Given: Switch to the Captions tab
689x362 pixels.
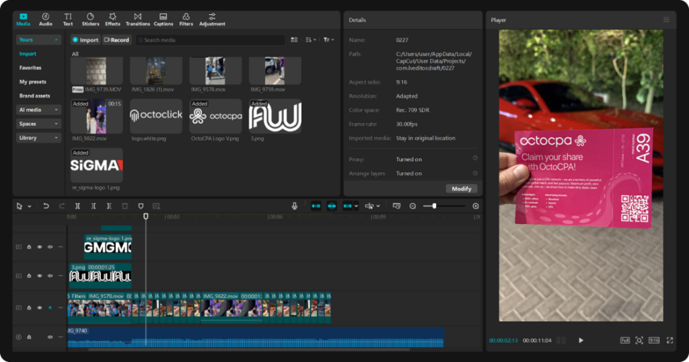Looking at the screenshot, I should click(x=163, y=20).
